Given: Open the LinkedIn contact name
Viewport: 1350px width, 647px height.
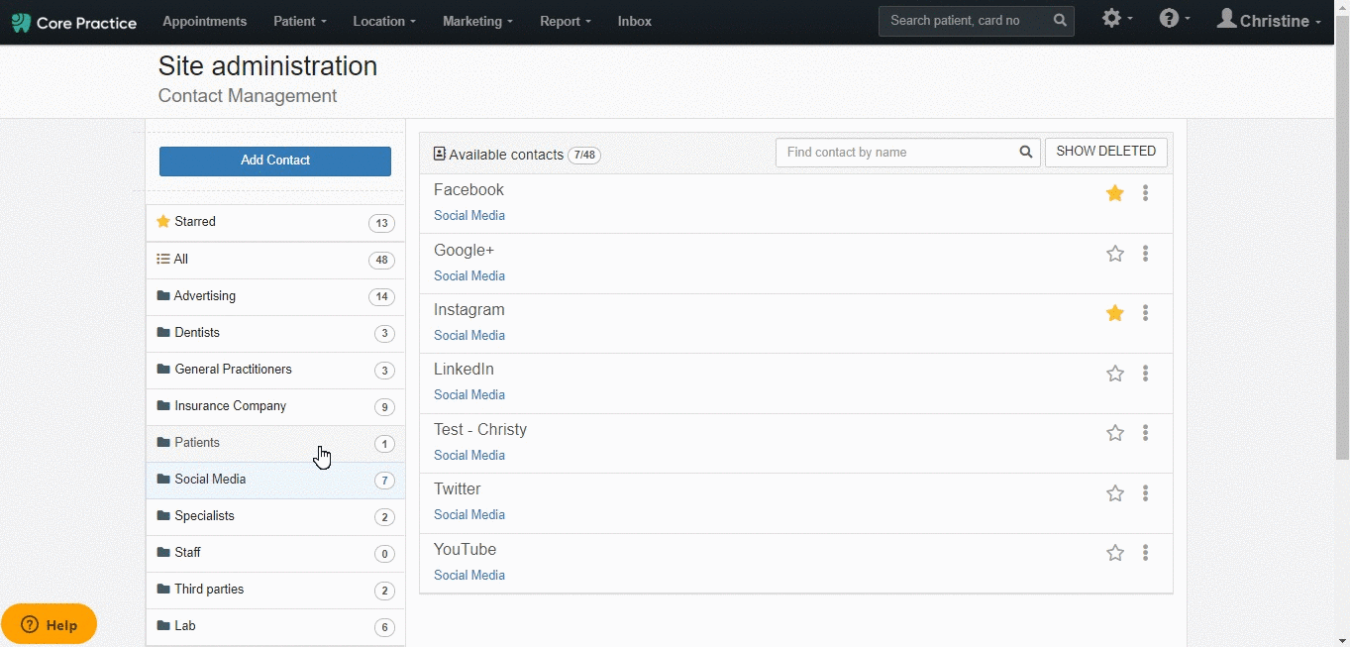Looking at the screenshot, I should [464, 370].
